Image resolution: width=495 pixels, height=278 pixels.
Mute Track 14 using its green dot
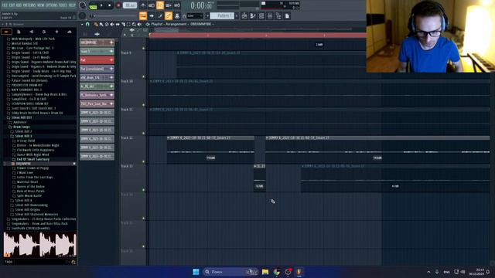pos(144,218)
